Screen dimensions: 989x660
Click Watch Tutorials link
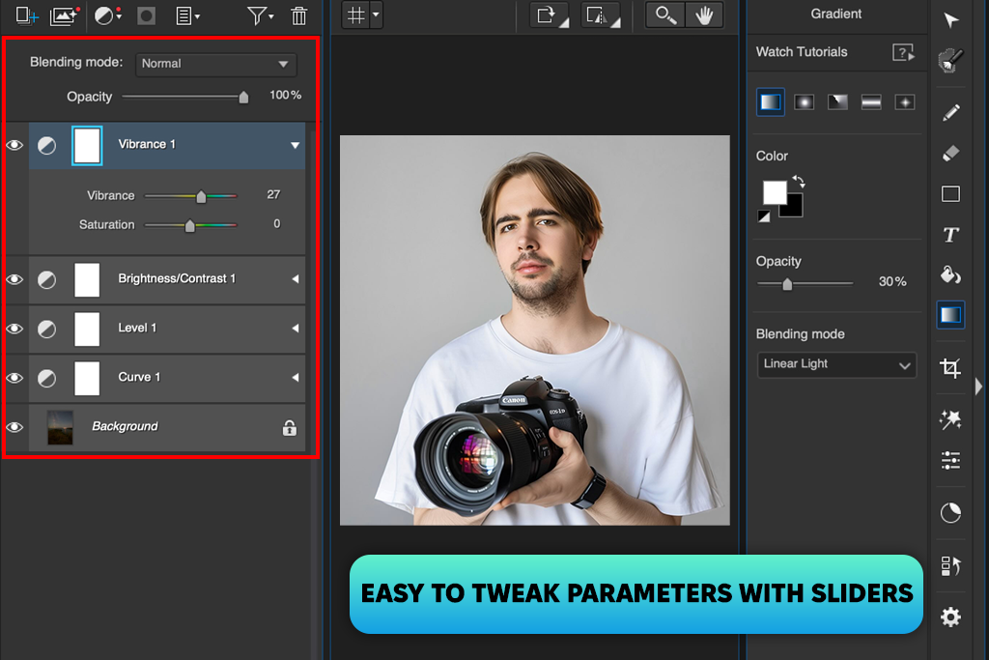(802, 52)
